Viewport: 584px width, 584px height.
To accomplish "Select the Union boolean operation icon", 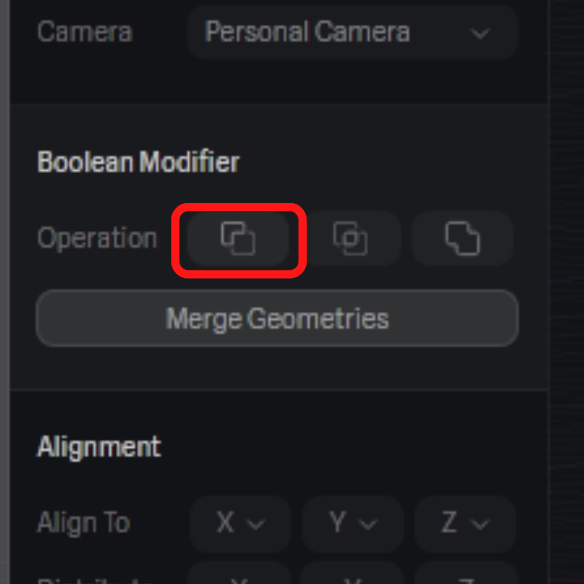I will point(462,238).
